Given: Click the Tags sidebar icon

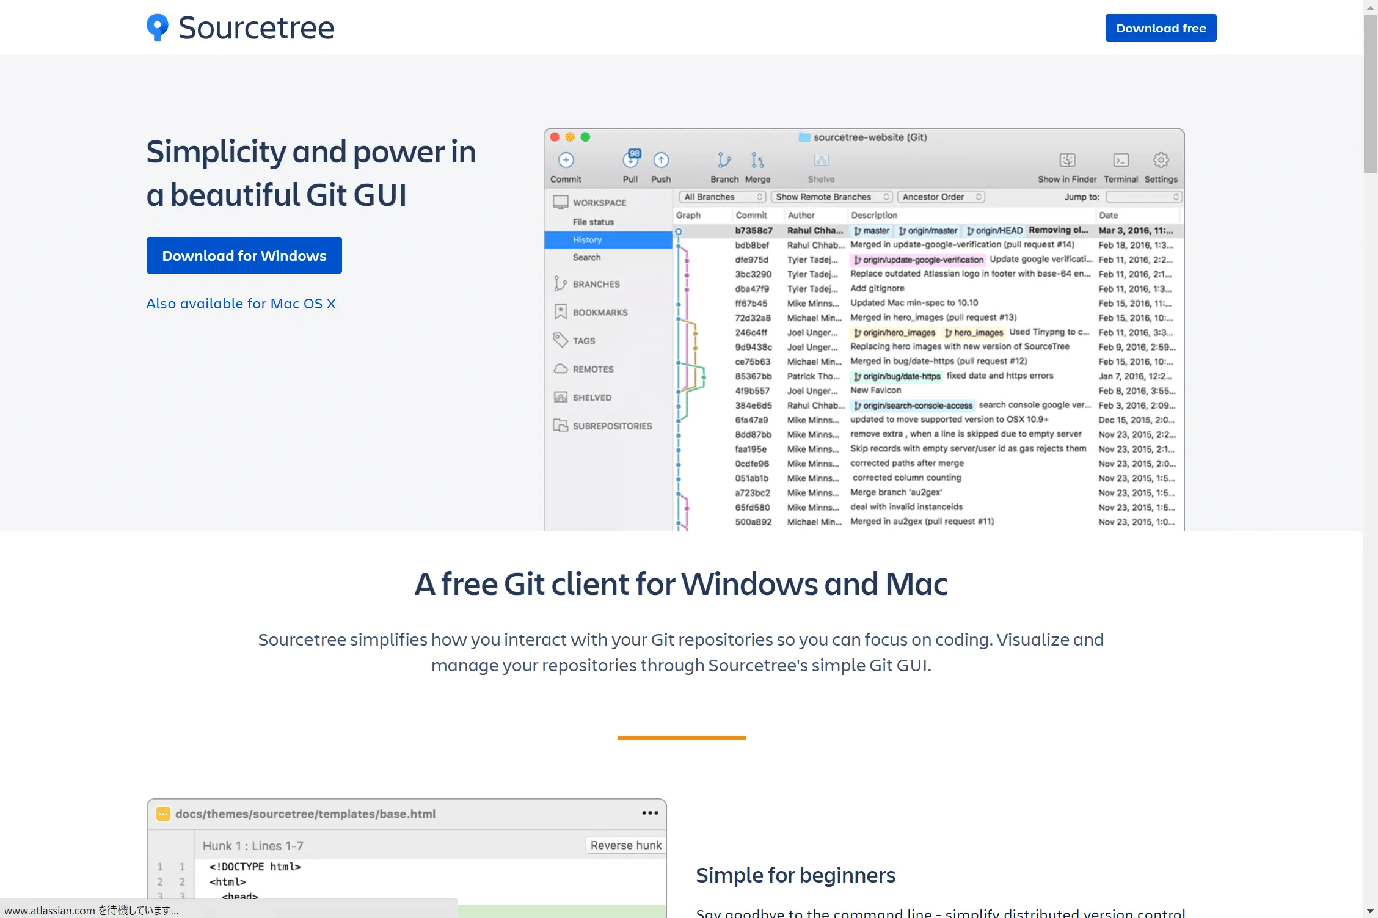Looking at the screenshot, I should pyautogui.click(x=560, y=340).
